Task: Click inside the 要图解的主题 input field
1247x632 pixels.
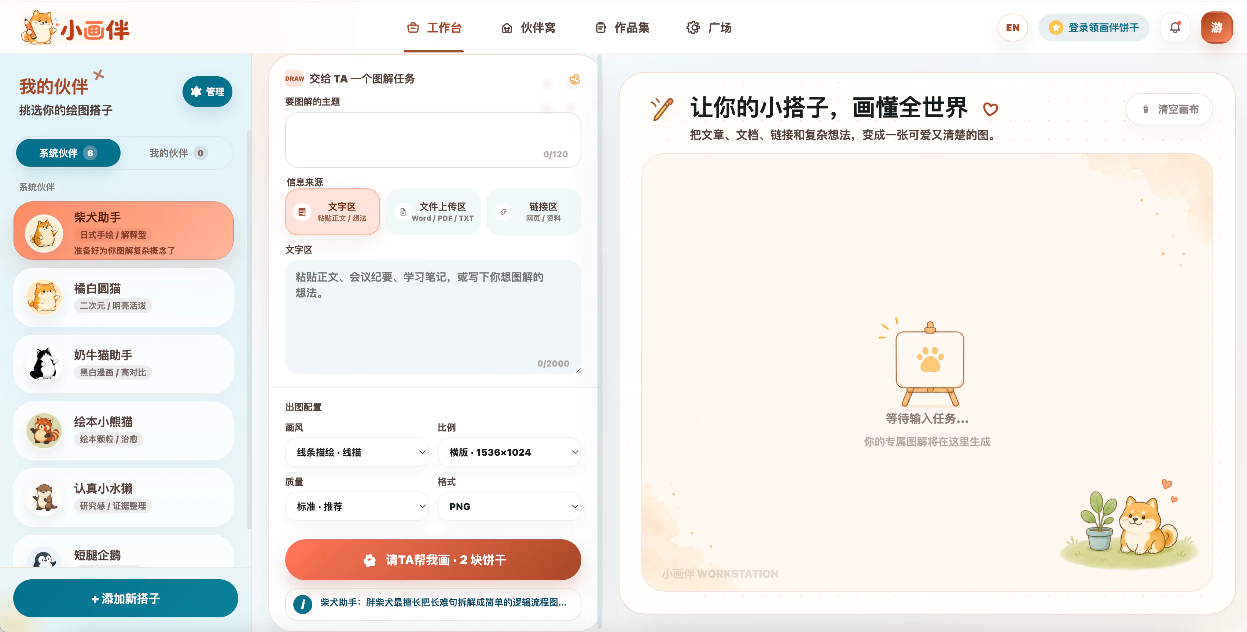Action: (433, 140)
